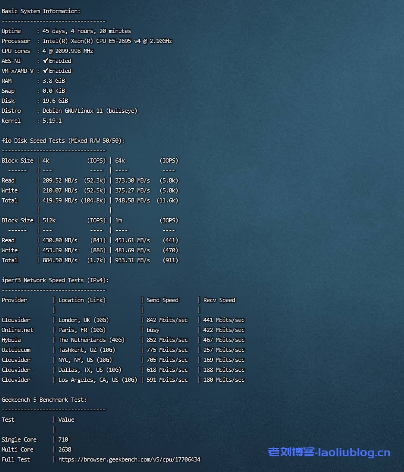
Task: Click the 'busy' send status for Paris
Action: coord(153,330)
